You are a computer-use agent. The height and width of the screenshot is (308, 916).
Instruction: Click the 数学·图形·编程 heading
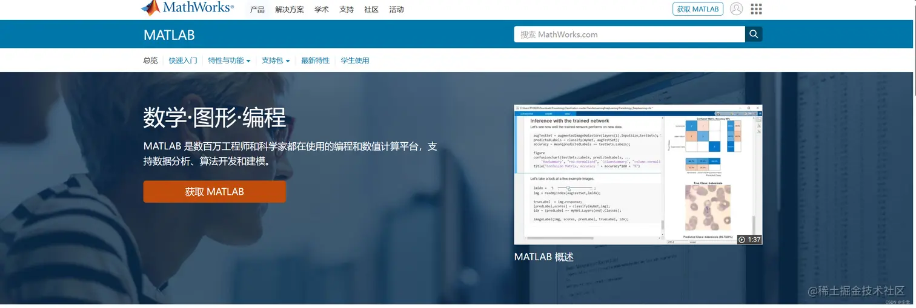click(x=214, y=118)
